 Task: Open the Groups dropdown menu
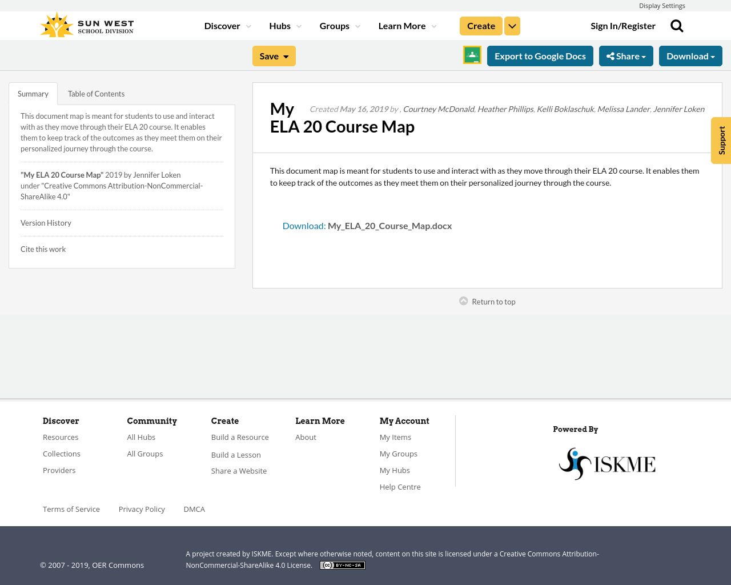pos(339,25)
